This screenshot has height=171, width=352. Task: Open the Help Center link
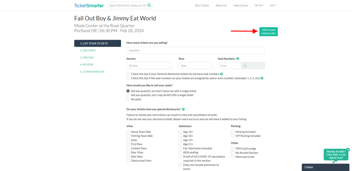[241, 6]
